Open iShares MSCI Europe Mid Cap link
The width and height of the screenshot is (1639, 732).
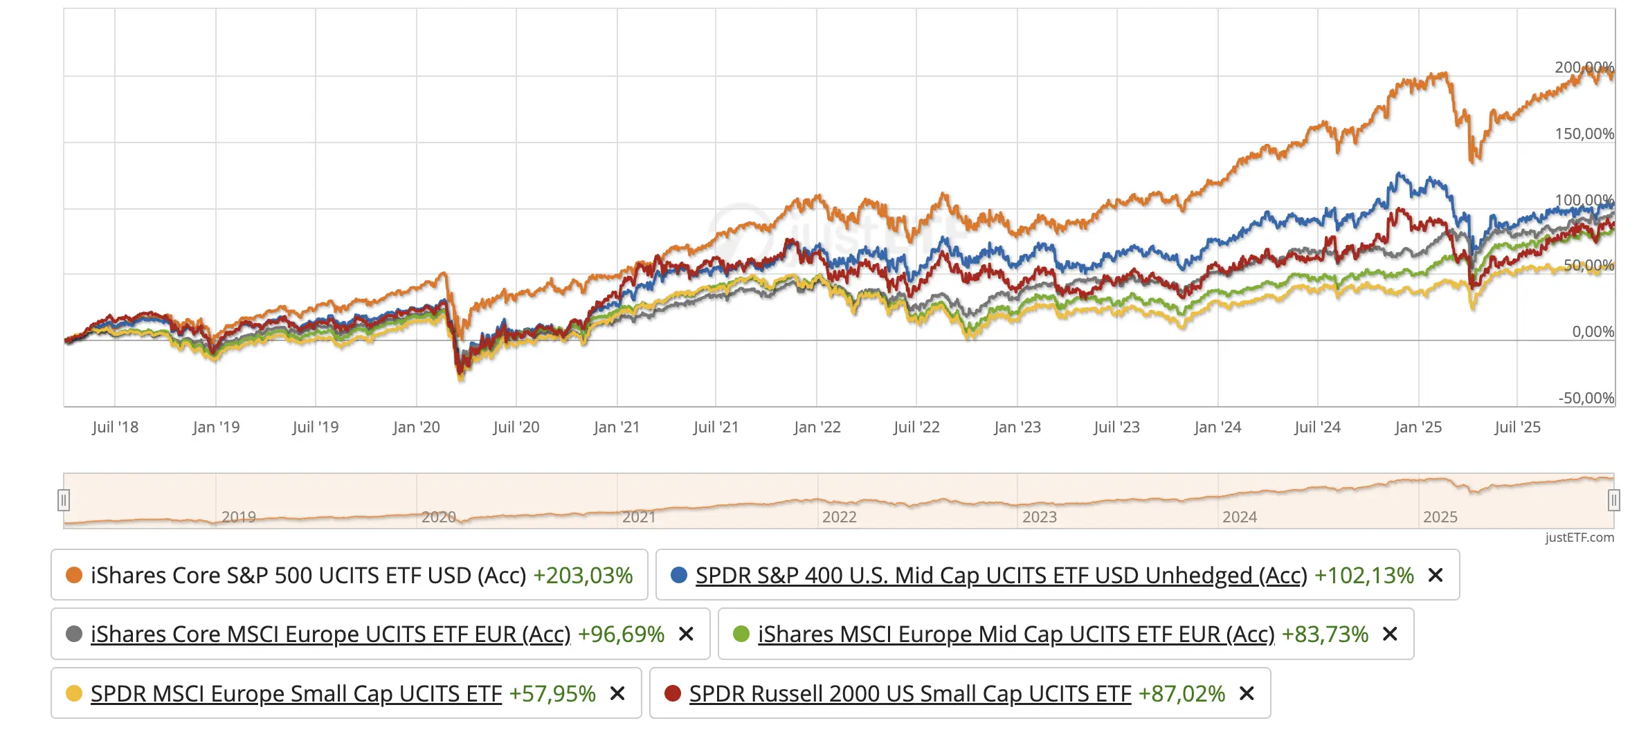coord(1016,634)
